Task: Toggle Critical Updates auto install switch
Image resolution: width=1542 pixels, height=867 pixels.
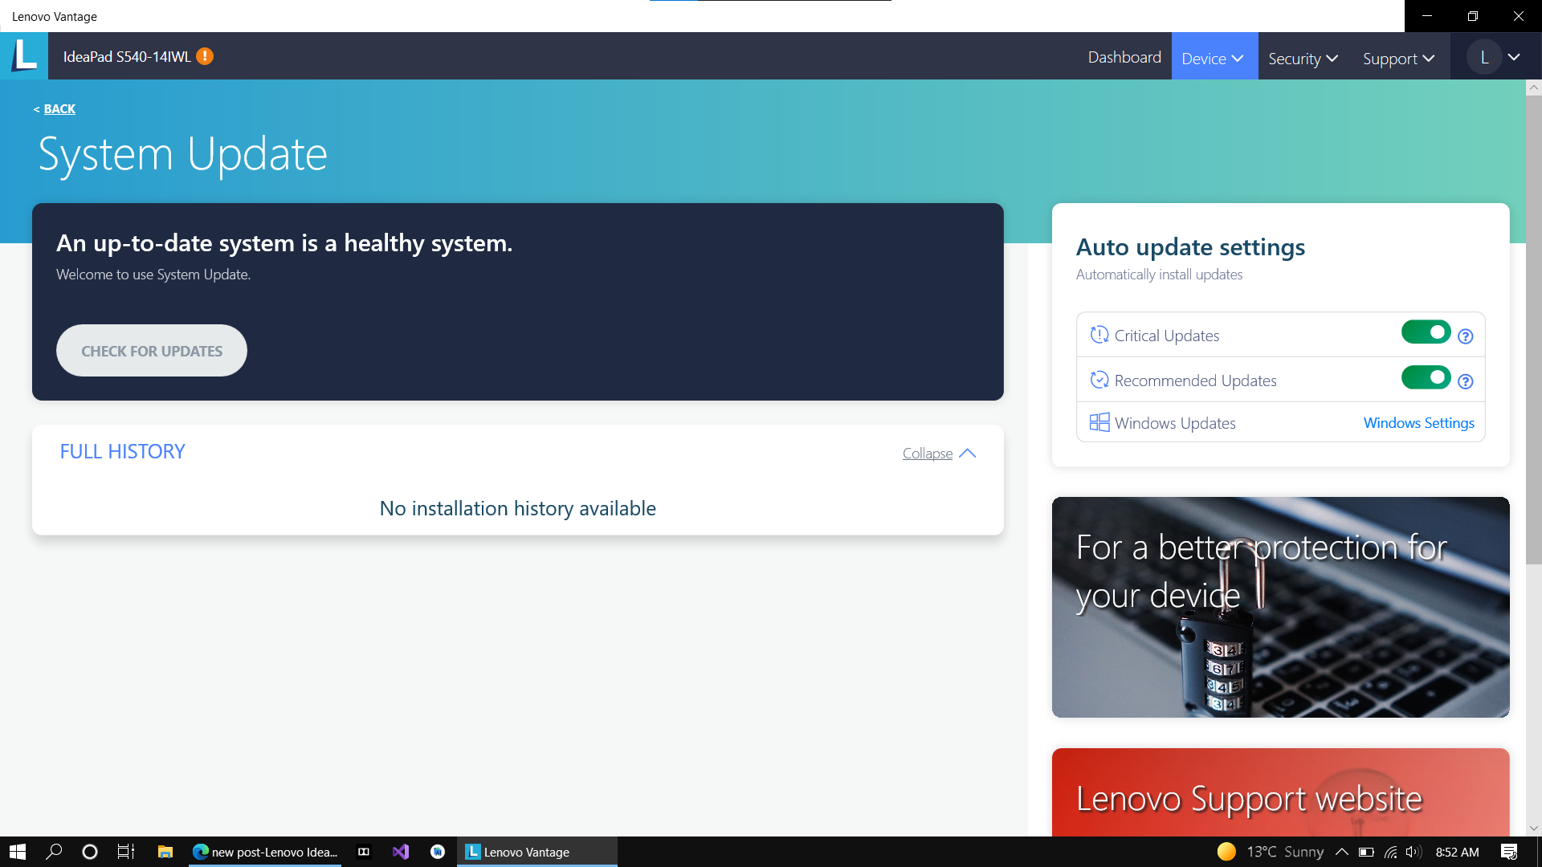Action: [x=1426, y=332]
